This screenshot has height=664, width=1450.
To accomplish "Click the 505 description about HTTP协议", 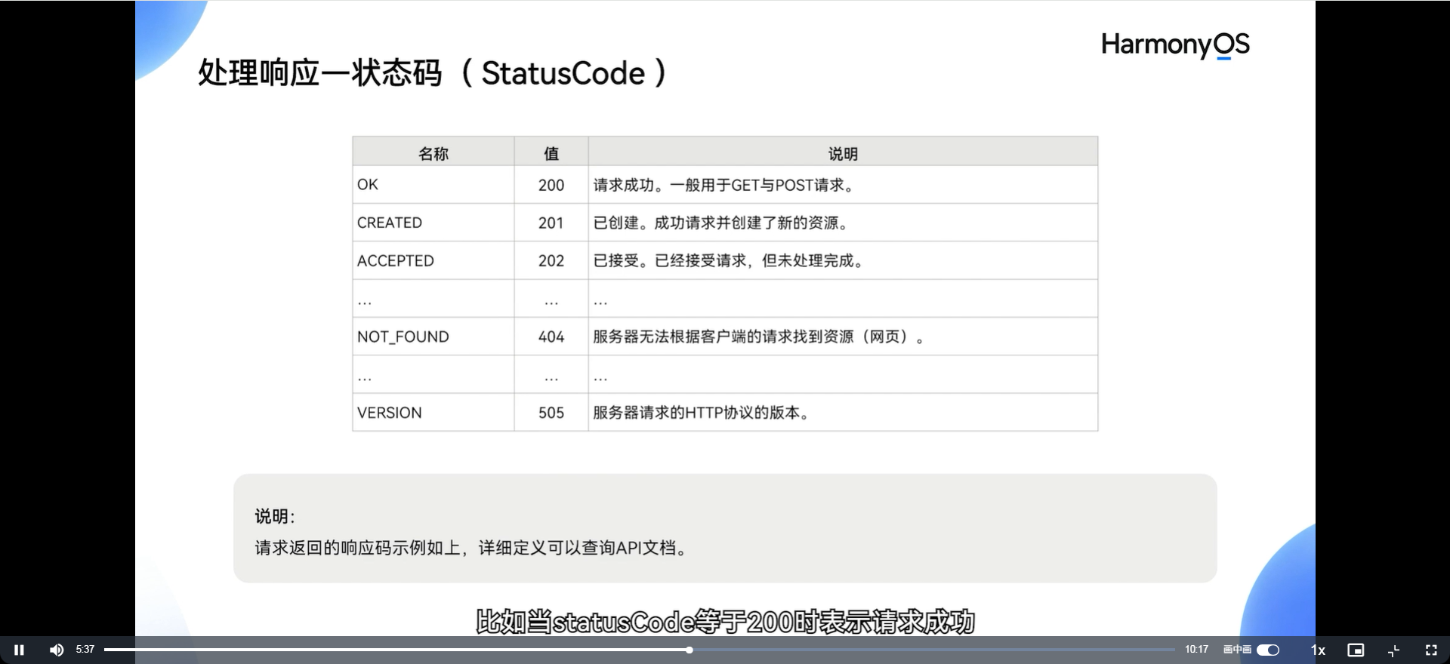I will pyautogui.click(x=701, y=413).
